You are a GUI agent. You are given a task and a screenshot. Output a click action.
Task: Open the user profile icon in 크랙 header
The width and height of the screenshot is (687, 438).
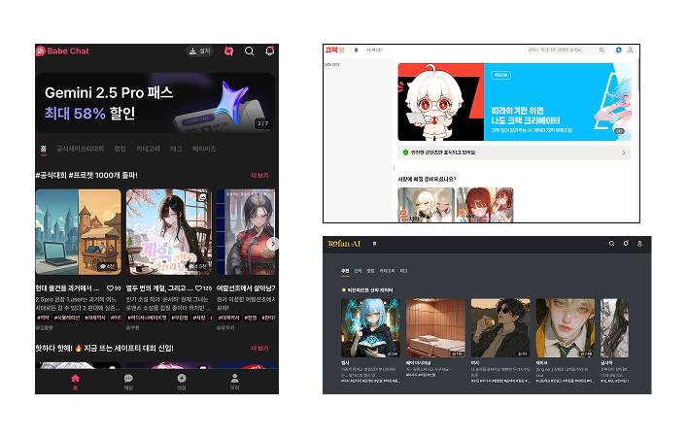click(x=630, y=50)
